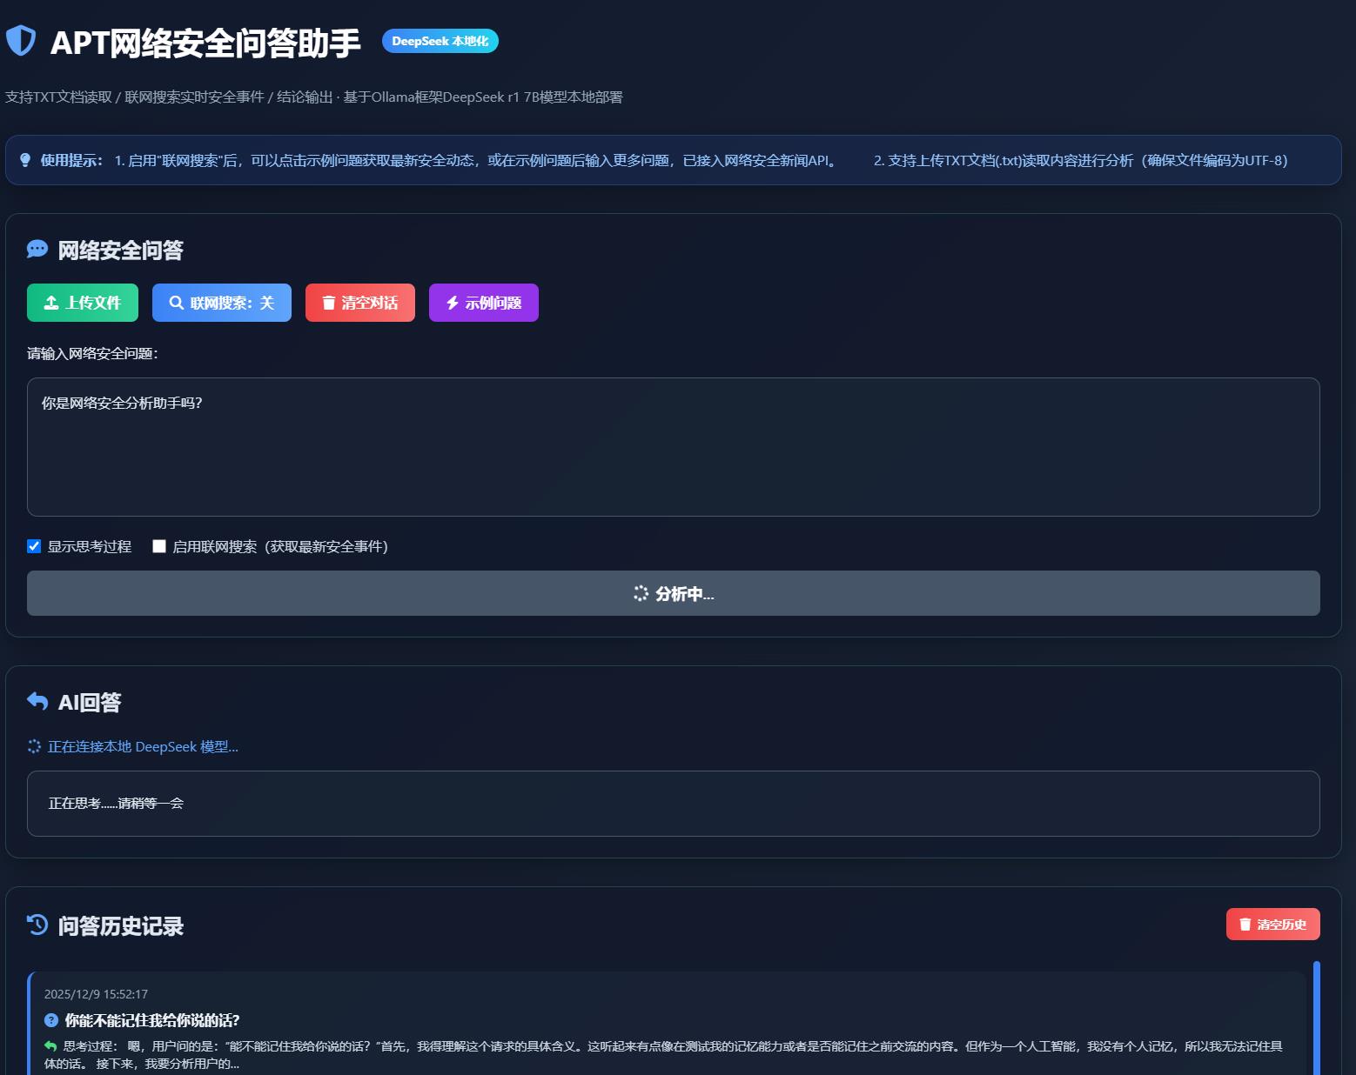
Task: Click the 分析中... submit button
Action: 673,593
